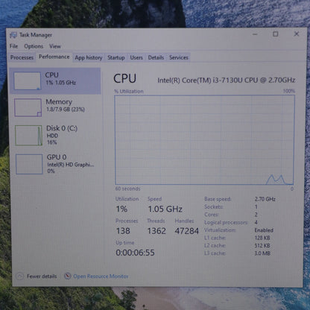310x310 pixels.
Task: Open the File menu
Action: coord(13,46)
